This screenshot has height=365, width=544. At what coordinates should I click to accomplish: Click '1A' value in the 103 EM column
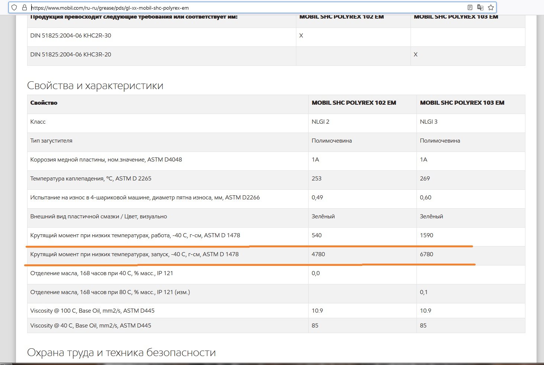pyautogui.click(x=424, y=160)
